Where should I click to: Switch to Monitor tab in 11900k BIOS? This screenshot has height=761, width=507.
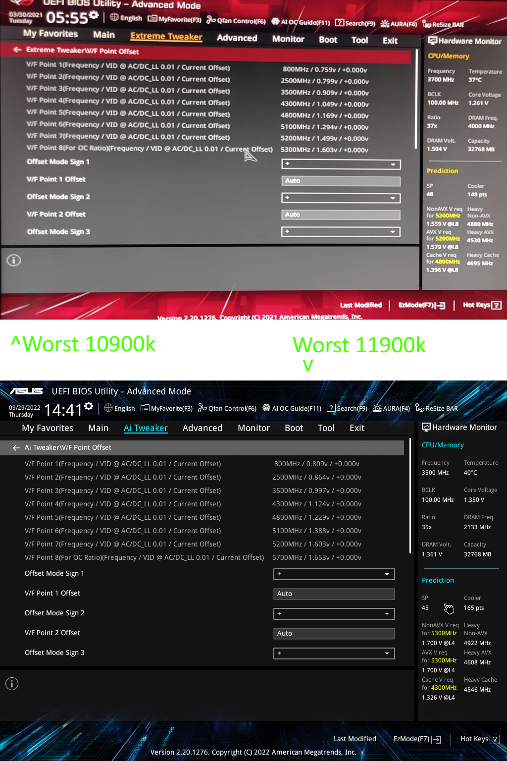[x=253, y=428]
